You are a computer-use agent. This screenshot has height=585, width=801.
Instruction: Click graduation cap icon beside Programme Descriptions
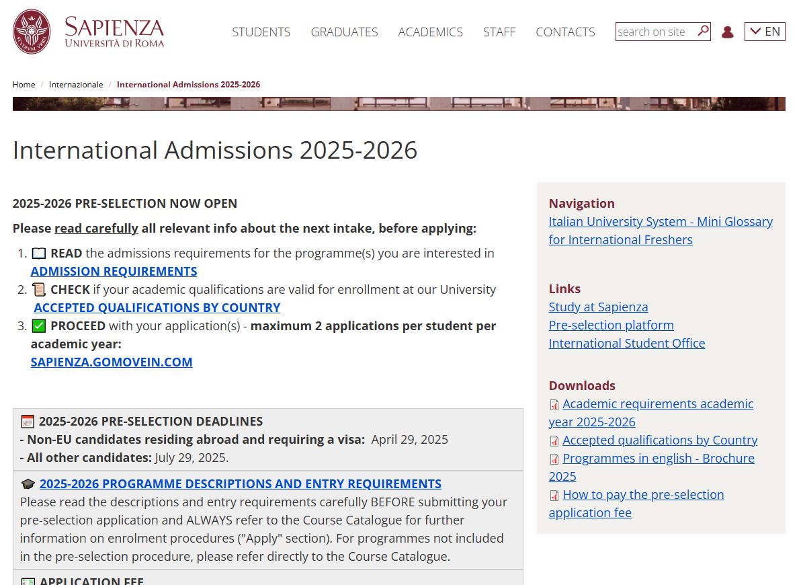pyautogui.click(x=28, y=484)
